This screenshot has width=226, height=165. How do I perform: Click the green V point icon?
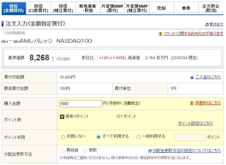tap(62, 116)
